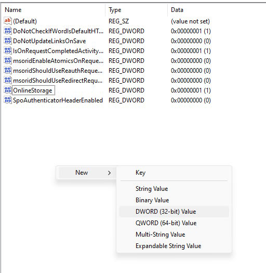Viewport: 266px width, 273px height.
Task: Open the New submenu entry
Action: click(86, 173)
